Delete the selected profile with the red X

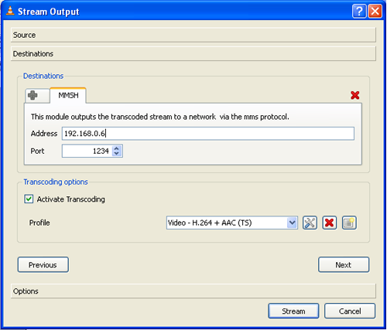click(x=330, y=223)
